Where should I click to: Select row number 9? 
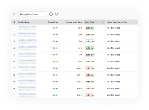(14, 82)
